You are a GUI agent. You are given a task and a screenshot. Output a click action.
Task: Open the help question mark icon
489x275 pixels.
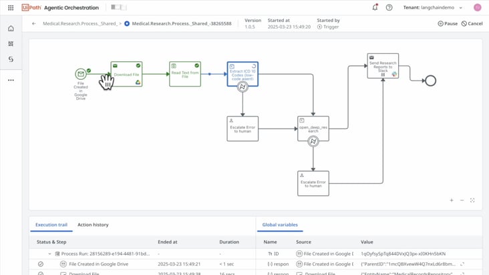[x=389, y=7]
